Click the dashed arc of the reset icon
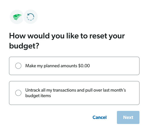The image size is (149, 132). (x=30, y=19)
